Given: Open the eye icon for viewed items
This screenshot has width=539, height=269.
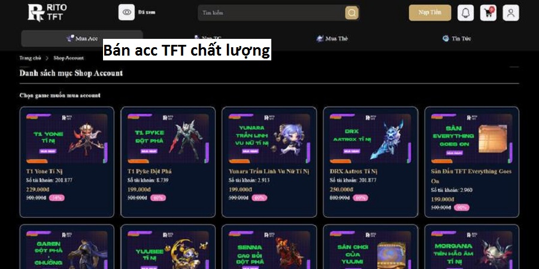Looking at the screenshot, I should [126, 13].
